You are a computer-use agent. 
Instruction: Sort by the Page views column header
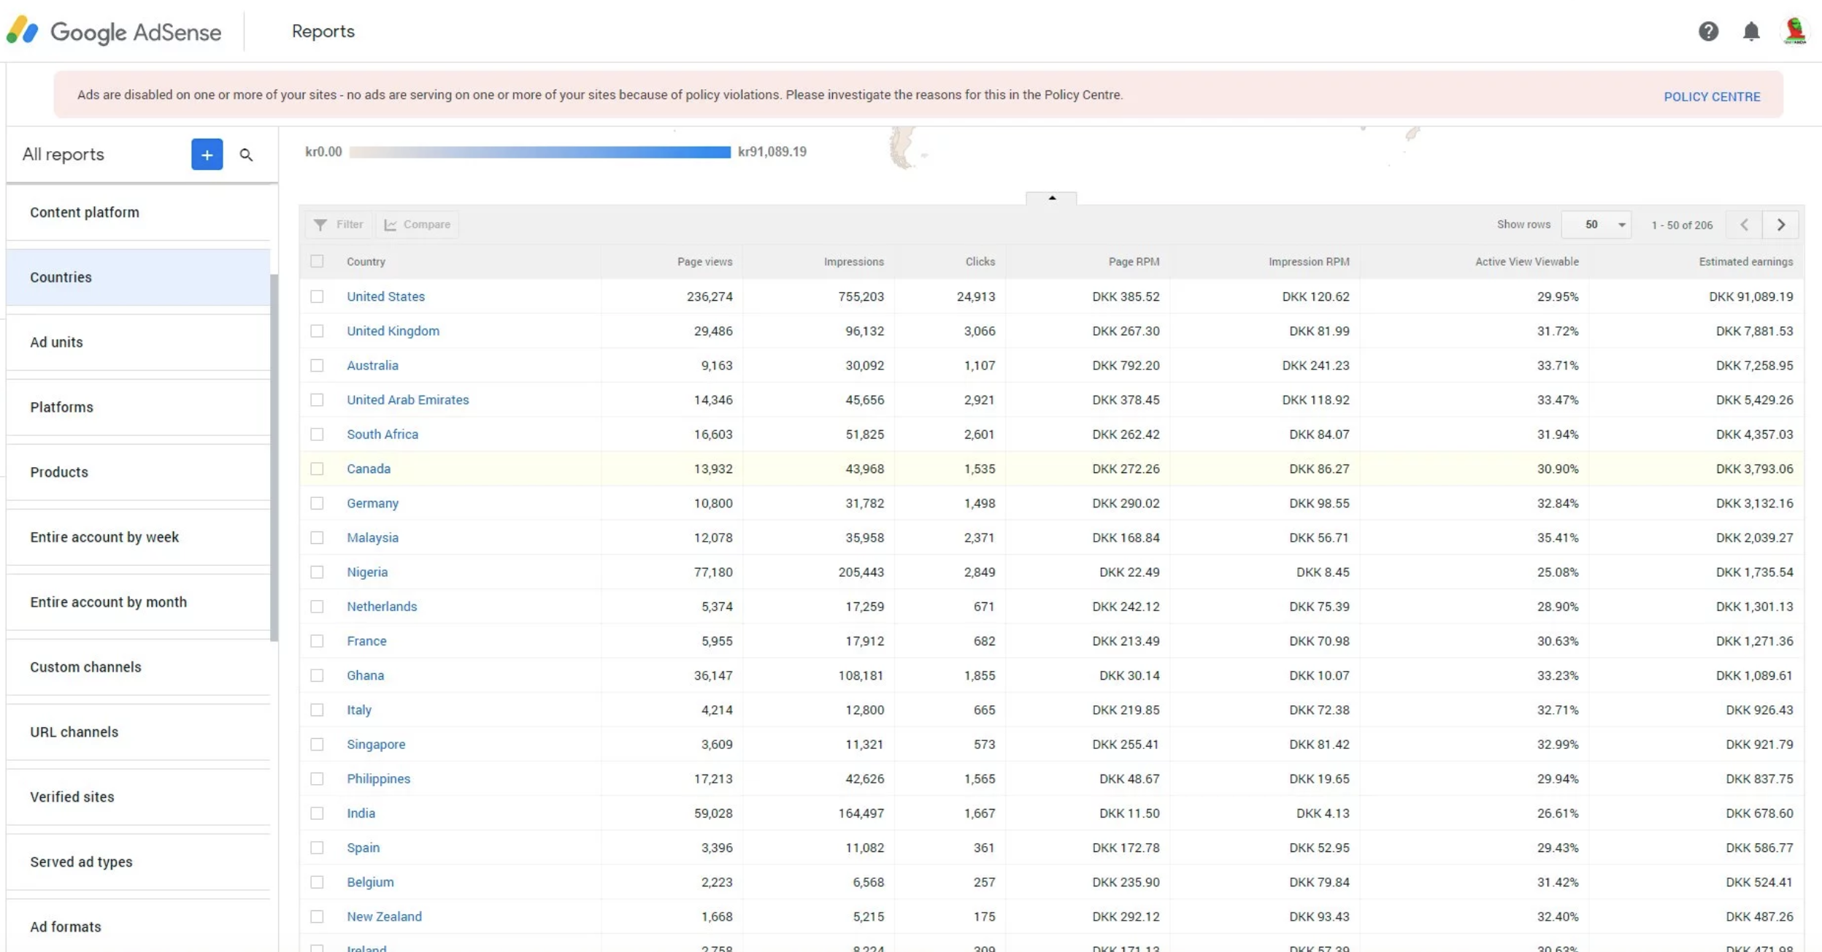(x=704, y=261)
